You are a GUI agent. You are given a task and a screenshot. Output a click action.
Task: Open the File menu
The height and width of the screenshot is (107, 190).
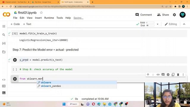(15, 18)
